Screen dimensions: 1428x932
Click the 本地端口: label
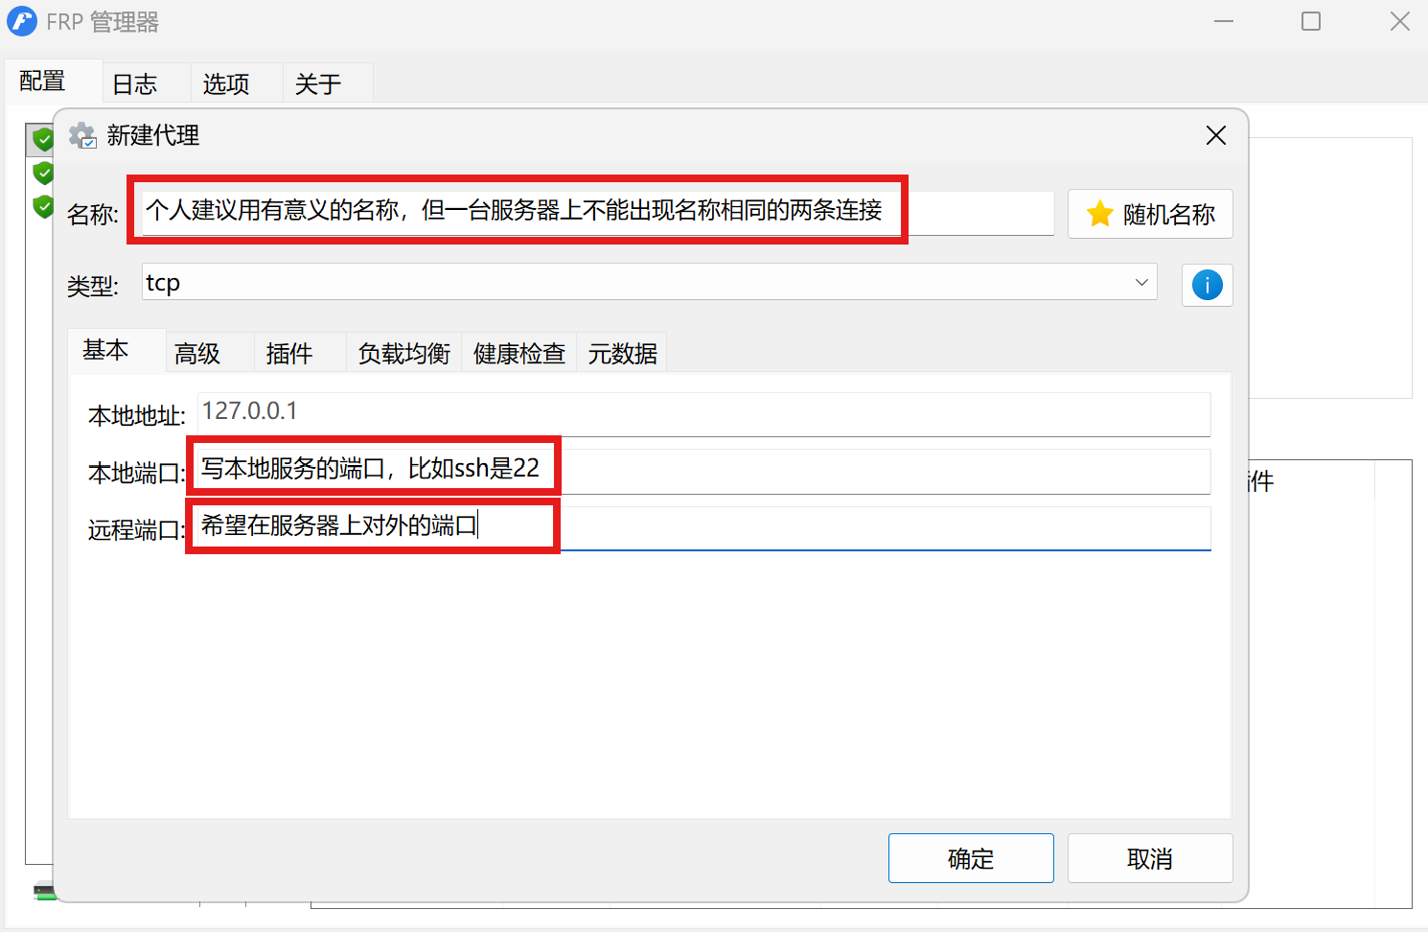137,473
